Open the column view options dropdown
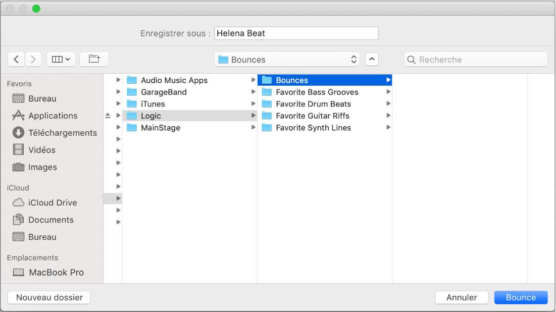Image resolution: width=556 pixels, height=312 pixels. tap(61, 59)
